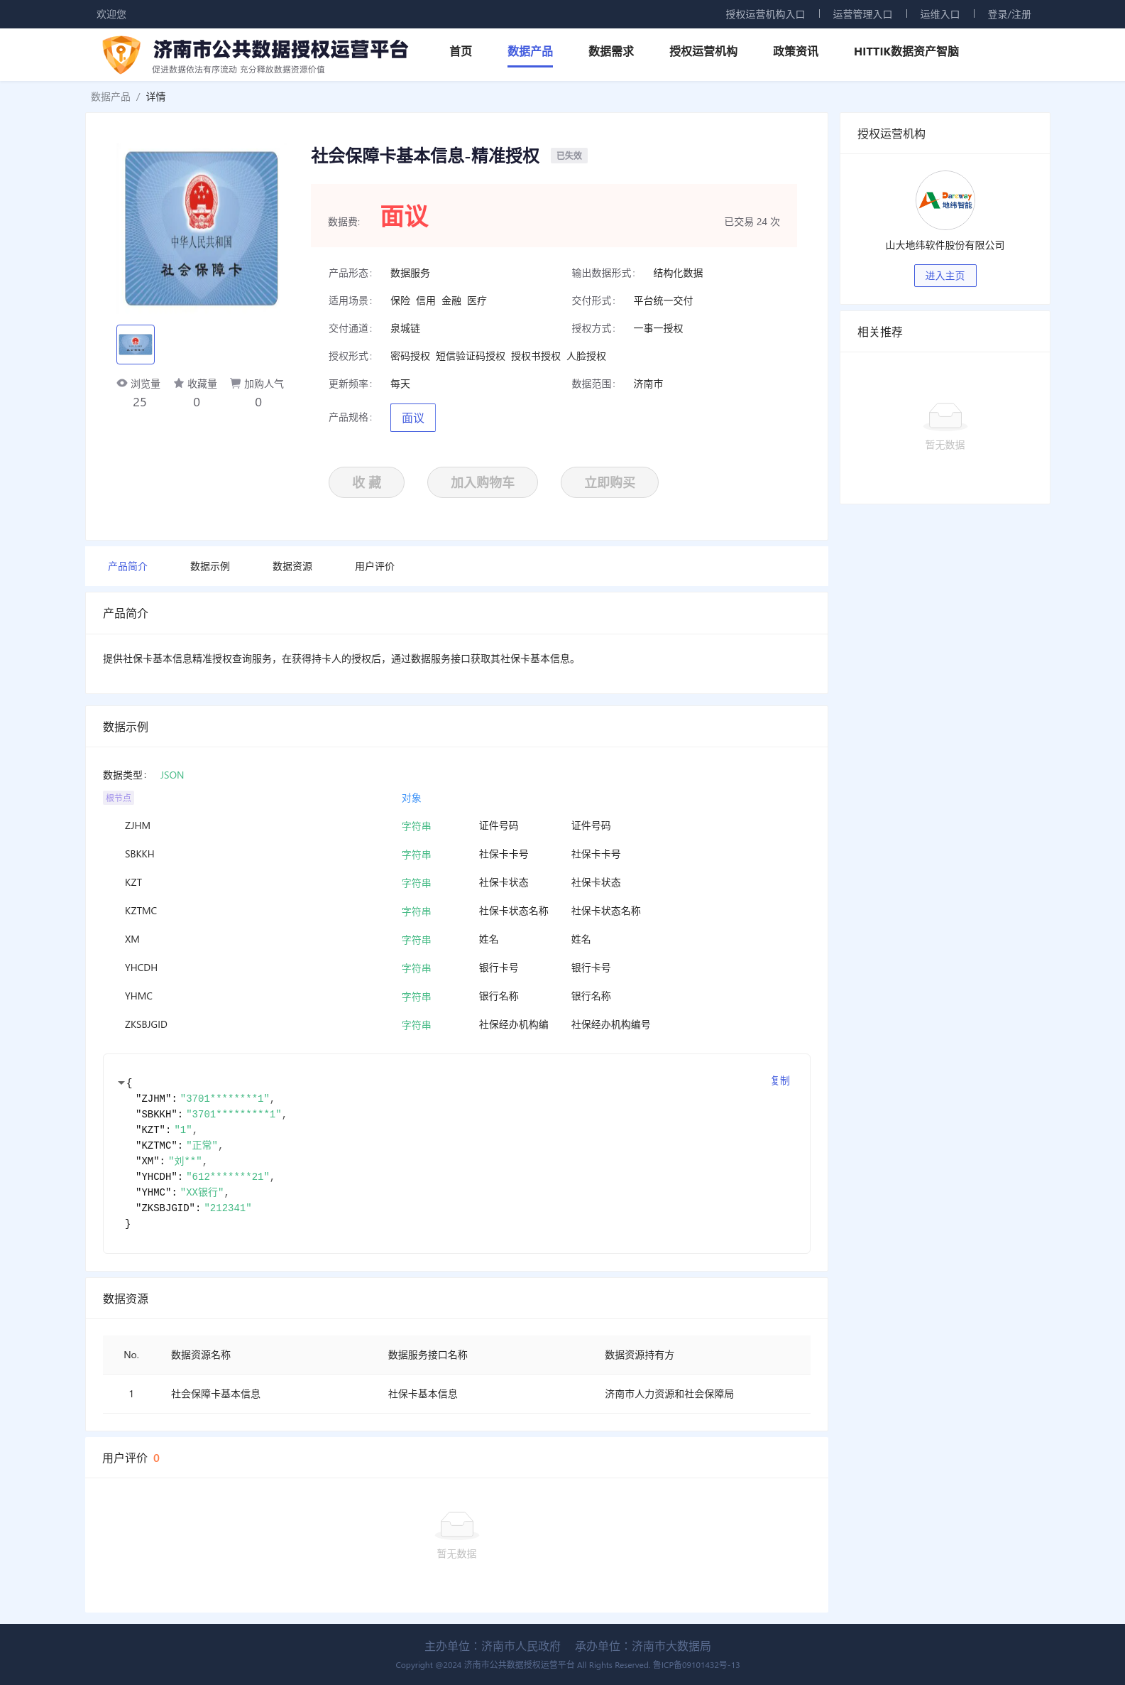
Task: Go to 数据产品 breadcrumb link
Action: (x=111, y=97)
